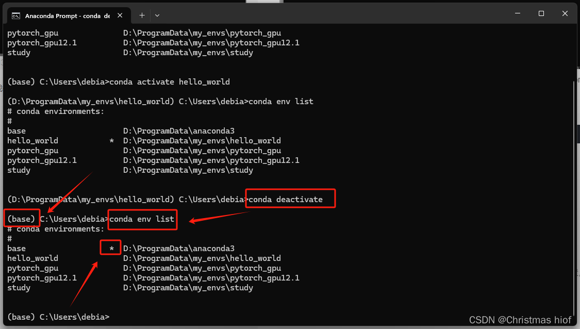Close the terminal window
The image size is (580, 329).
565,14
